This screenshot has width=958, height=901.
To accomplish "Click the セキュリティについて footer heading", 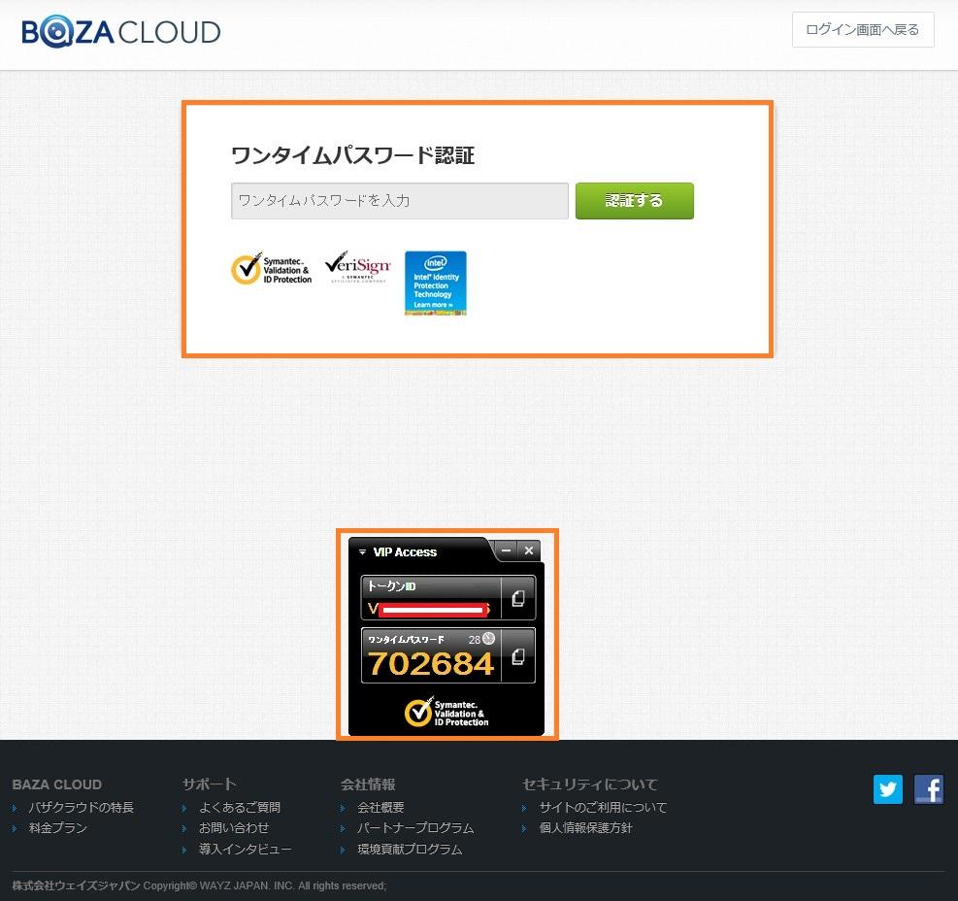I will click(590, 784).
